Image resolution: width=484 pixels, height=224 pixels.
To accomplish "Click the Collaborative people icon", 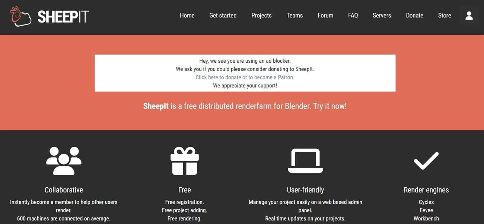I will (x=64, y=160).
